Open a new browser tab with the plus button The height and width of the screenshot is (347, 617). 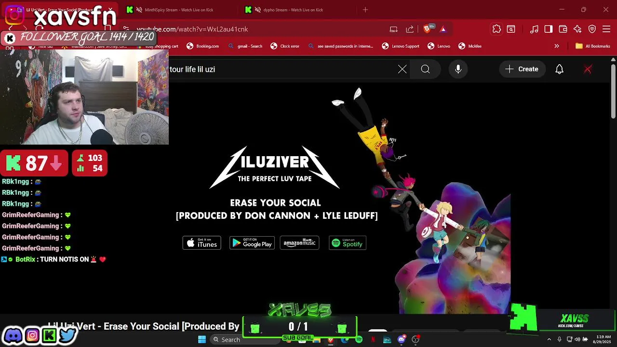(x=365, y=10)
